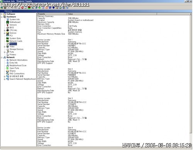The width and height of the screenshot is (193, 150).
Task: Click the 'Slot 1' device locator value
Action: tap(70, 40)
